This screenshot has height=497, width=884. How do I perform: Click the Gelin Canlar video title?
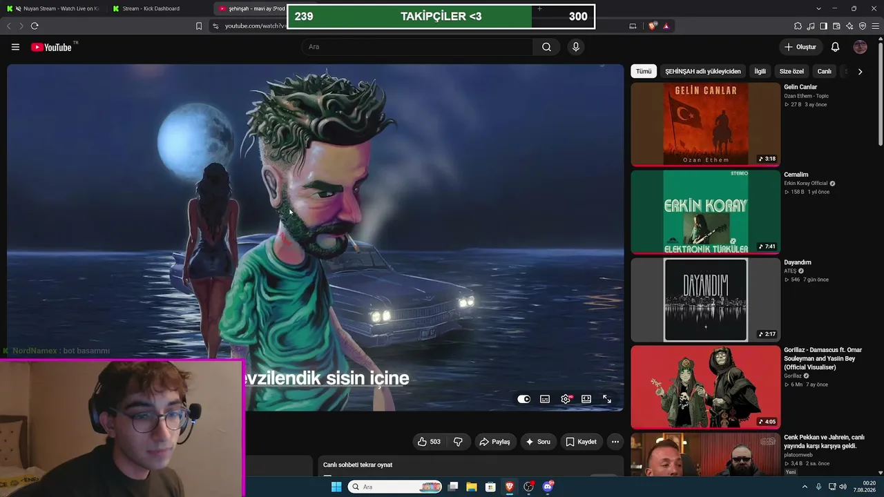[x=800, y=87]
